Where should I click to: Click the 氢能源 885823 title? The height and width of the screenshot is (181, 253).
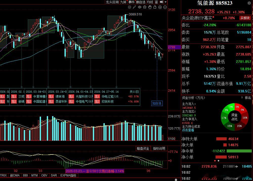215,3
